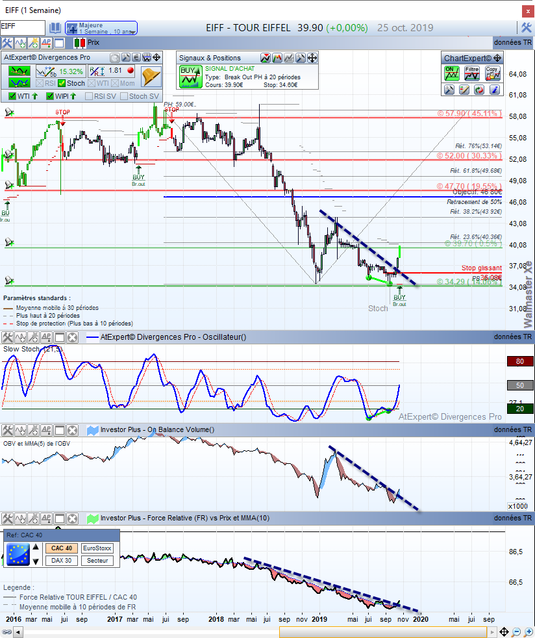This screenshot has width=535, height=638.
Task: Click the ChartExpert Filtre button
Action: coord(472,73)
